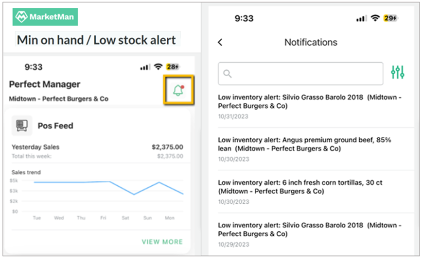Select the Midtown - Perfect Burgers & Co location
This screenshot has width=423, height=260.
59,99
